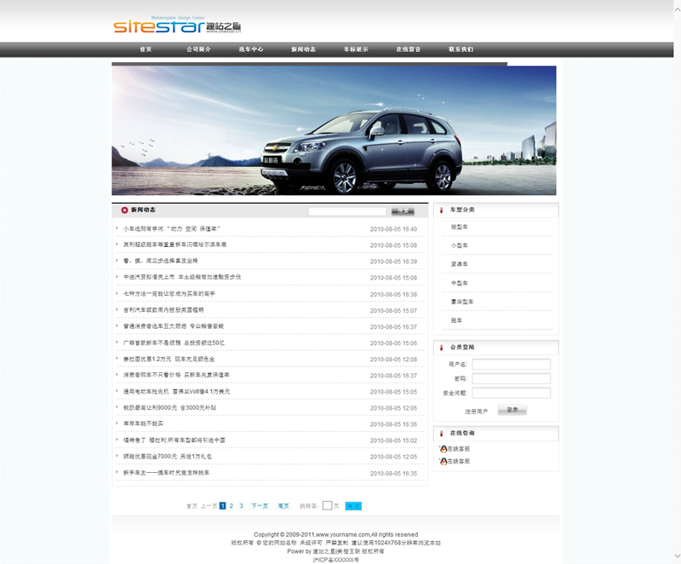
Task: Go to 公司简介 in the navigation bar
Action: point(198,49)
